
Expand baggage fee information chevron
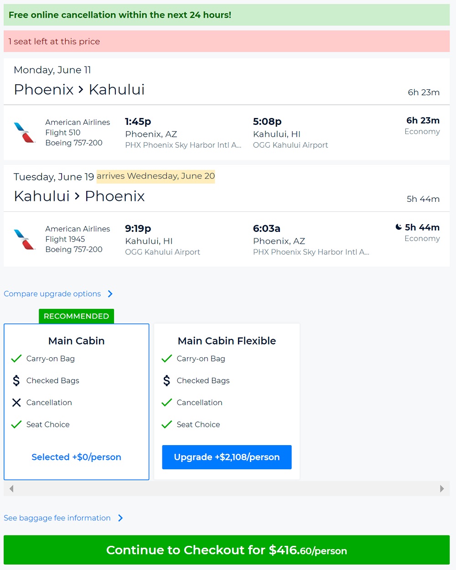pos(120,518)
